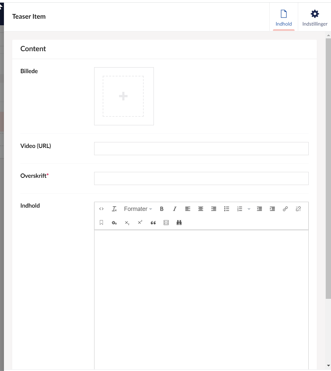Click the clear formatting icon

coord(114,209)
